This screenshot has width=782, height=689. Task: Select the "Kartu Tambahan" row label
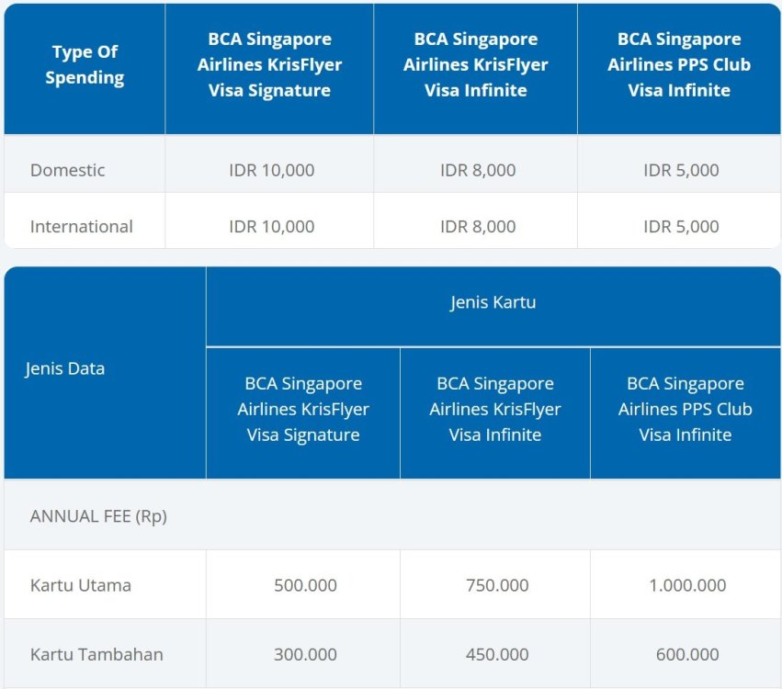tap(96, 654)
